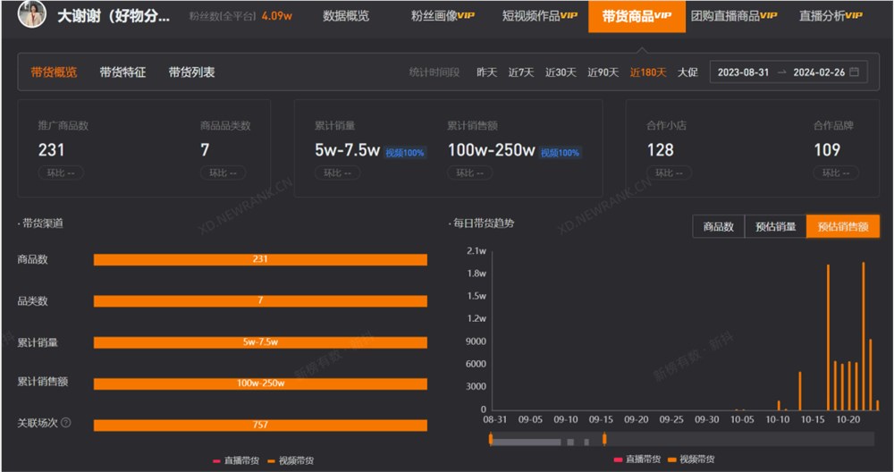Click the account name 大谢谢
Viewport: 894px width, 472px height.
point(114,16)
